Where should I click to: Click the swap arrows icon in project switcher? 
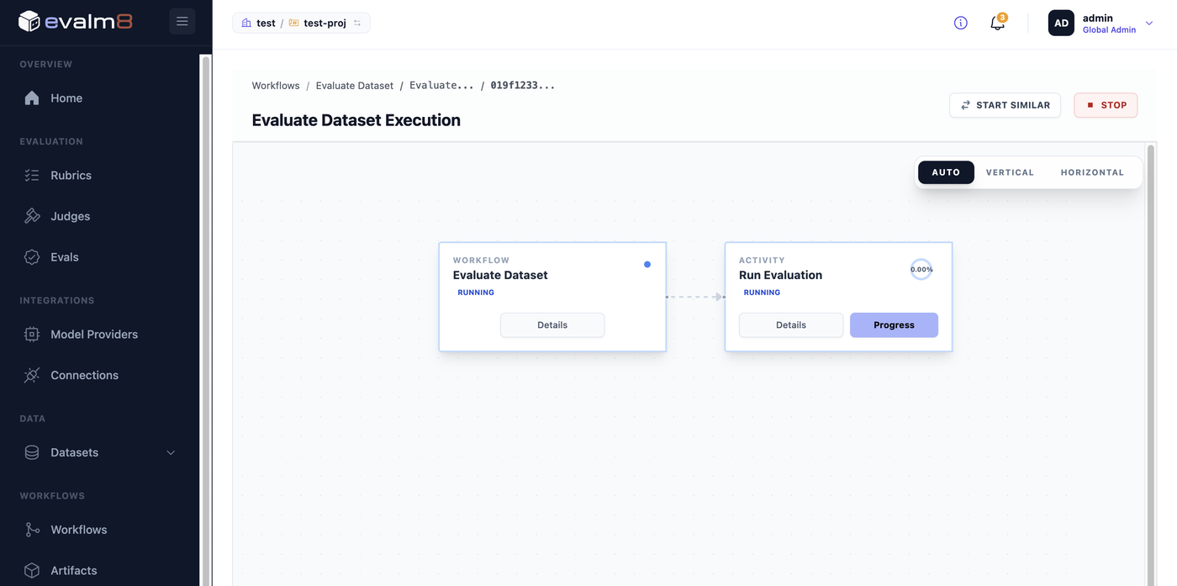point(357,23)
